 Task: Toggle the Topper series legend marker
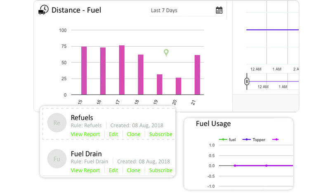point(247,140)
